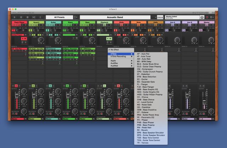This screenshot has height=148, width=227.
Task: Click the All Presets button
Action: pos(59,17)
